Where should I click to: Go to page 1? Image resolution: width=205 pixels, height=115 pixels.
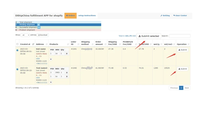pos(181,88)
